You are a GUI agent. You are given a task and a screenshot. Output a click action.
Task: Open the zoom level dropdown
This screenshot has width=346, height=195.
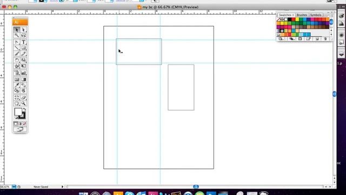pos(14,187)
